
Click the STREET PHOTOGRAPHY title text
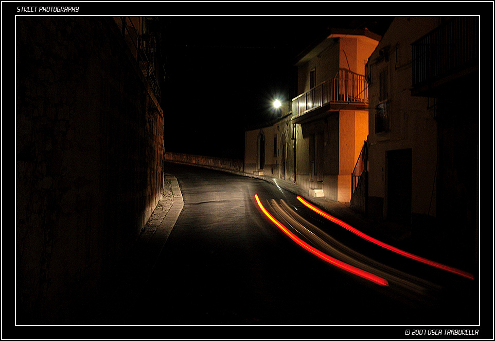click(48, 9)
